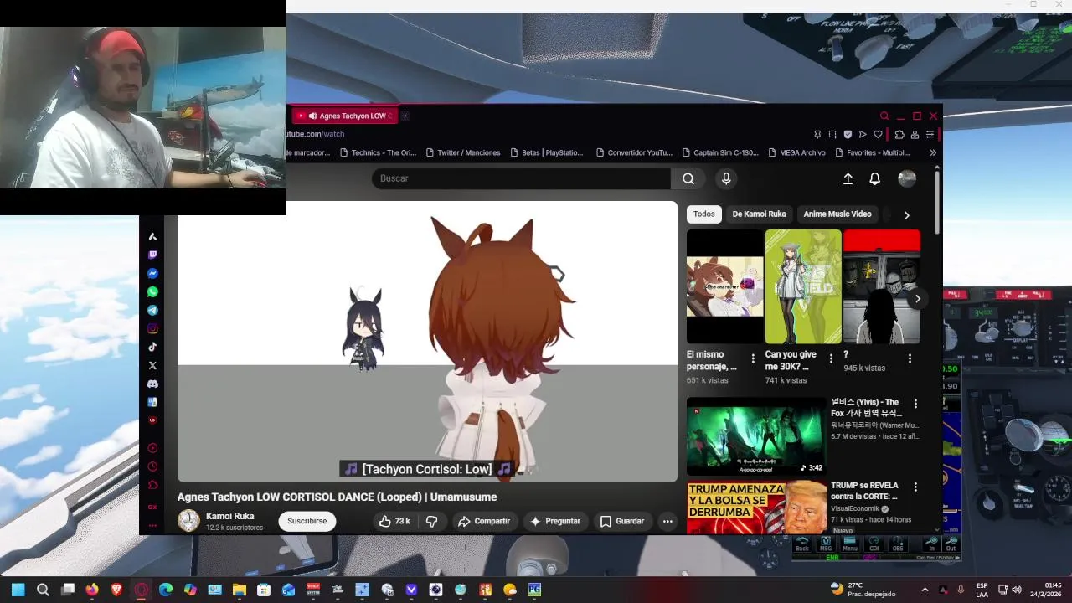Open Trump amenaza video thumbnail
The height and width of the screenshot is (603, 1072).
756,507
